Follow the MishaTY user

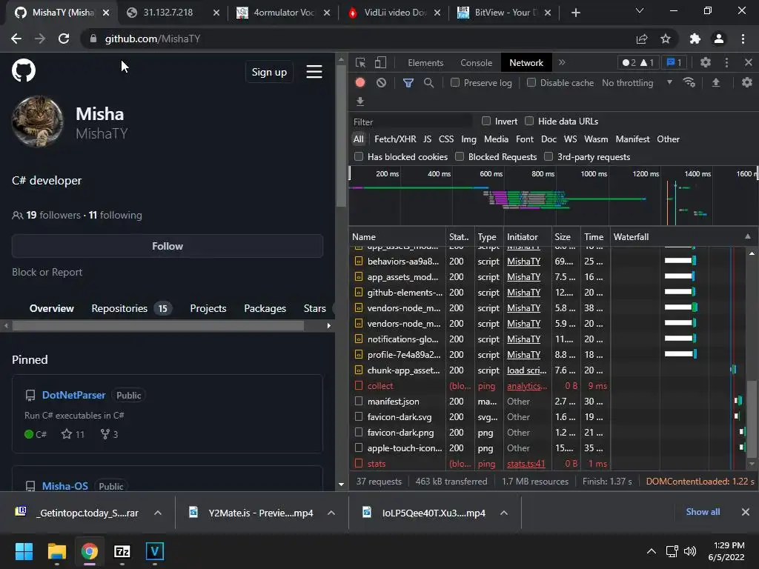click(x=168, y=246)
